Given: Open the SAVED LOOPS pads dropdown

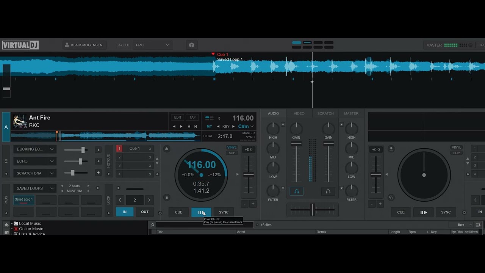Looking at the screenshot, I should tap(35, 188).
